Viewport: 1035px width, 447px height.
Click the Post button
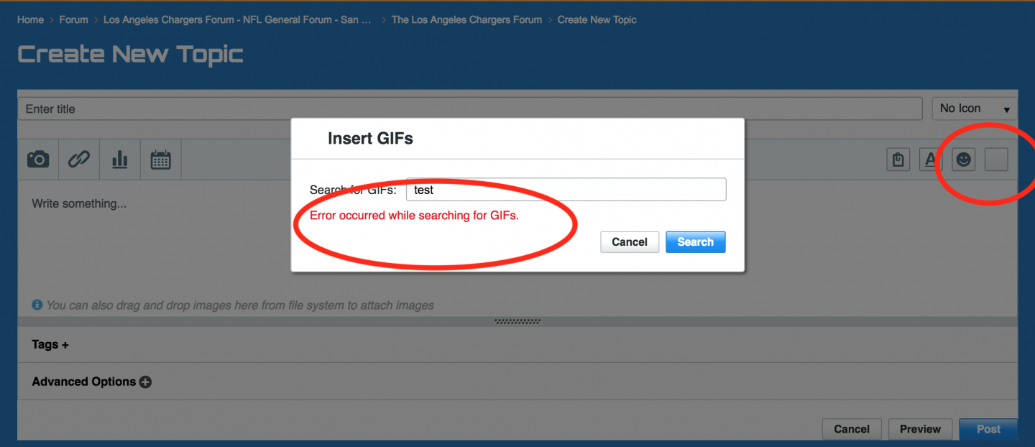[988, 429]
